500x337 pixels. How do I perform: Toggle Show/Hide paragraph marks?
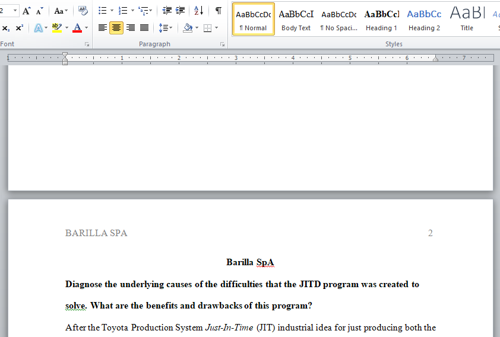(218, 11)
